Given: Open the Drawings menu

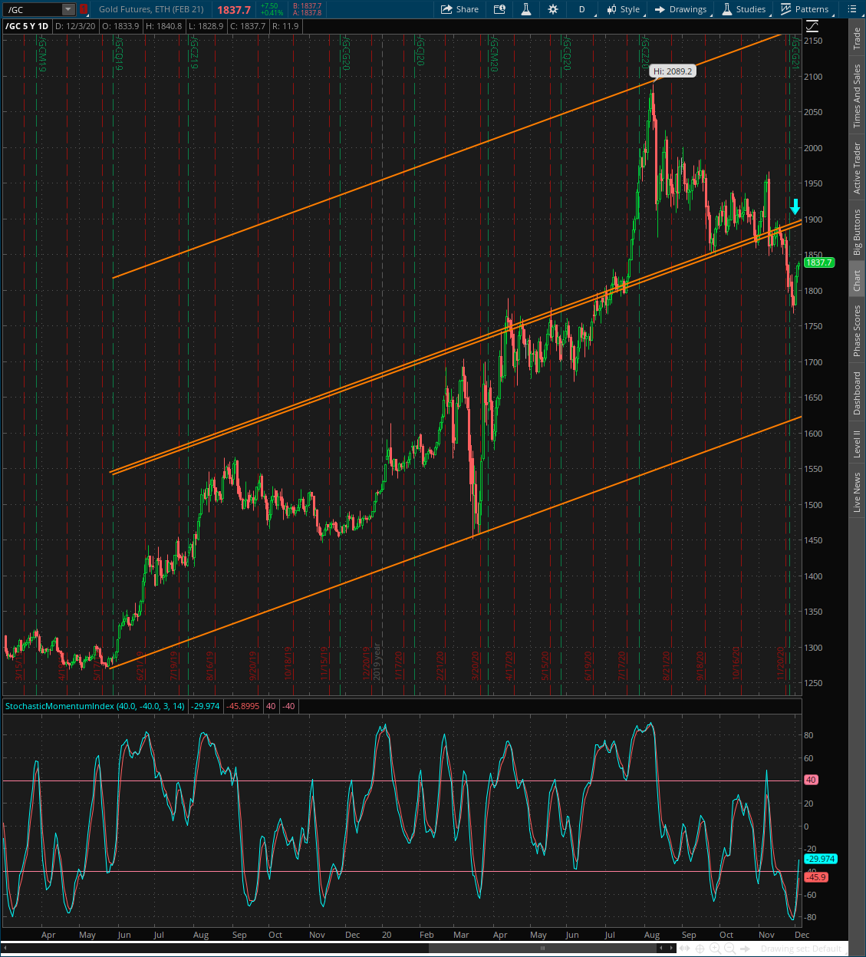Looking at the screenshot, I should (x=680, y=9).
